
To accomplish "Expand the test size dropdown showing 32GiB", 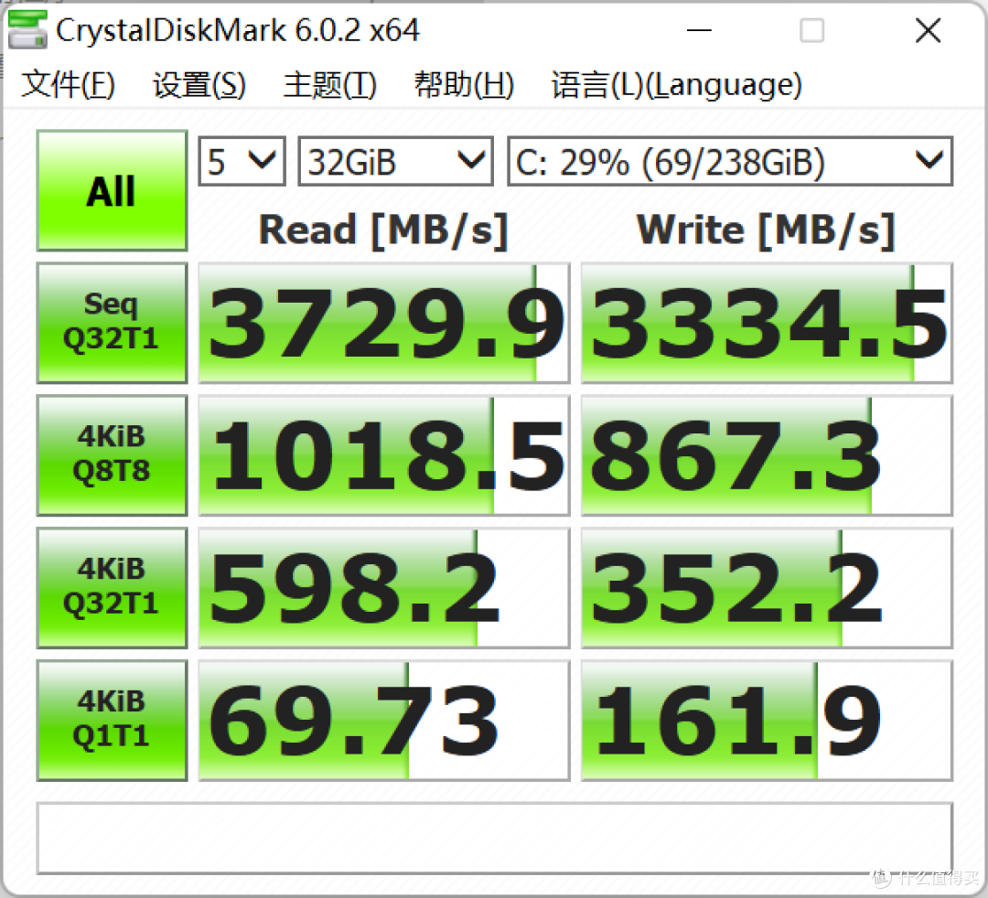I will [395, 161].
